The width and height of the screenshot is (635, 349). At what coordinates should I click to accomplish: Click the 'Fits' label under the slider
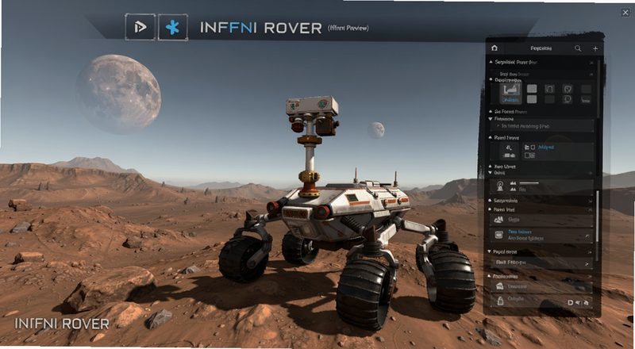tap(522, 190)
